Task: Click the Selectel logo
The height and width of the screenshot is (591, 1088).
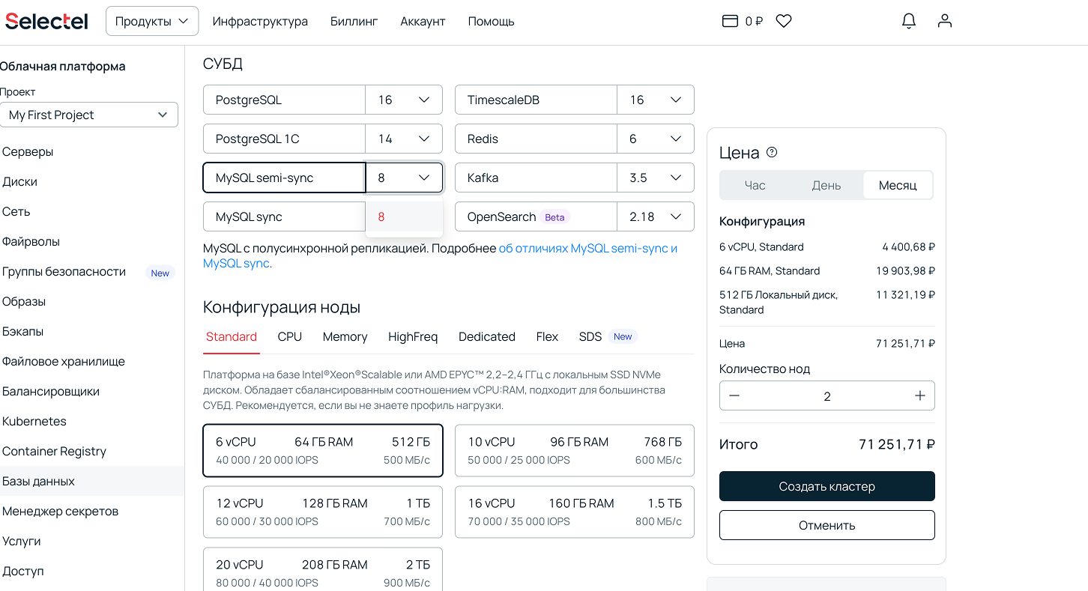Action: click(46, 21)
